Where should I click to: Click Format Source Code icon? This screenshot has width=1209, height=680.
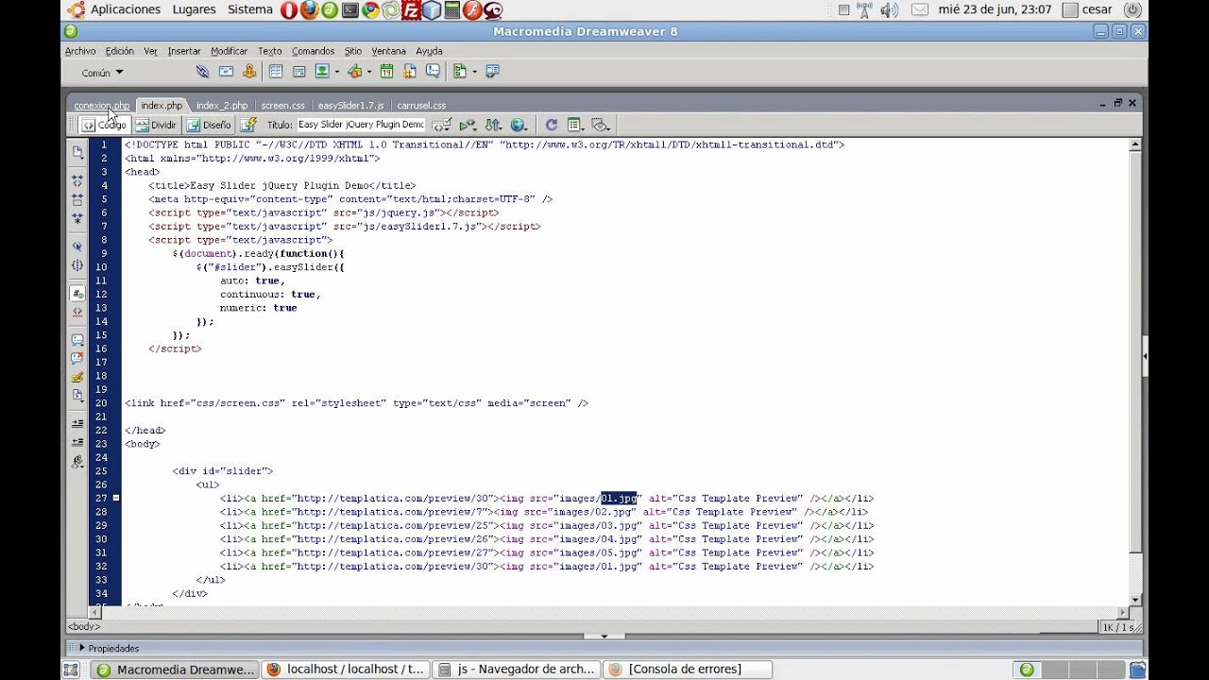(x=77, y=462)
